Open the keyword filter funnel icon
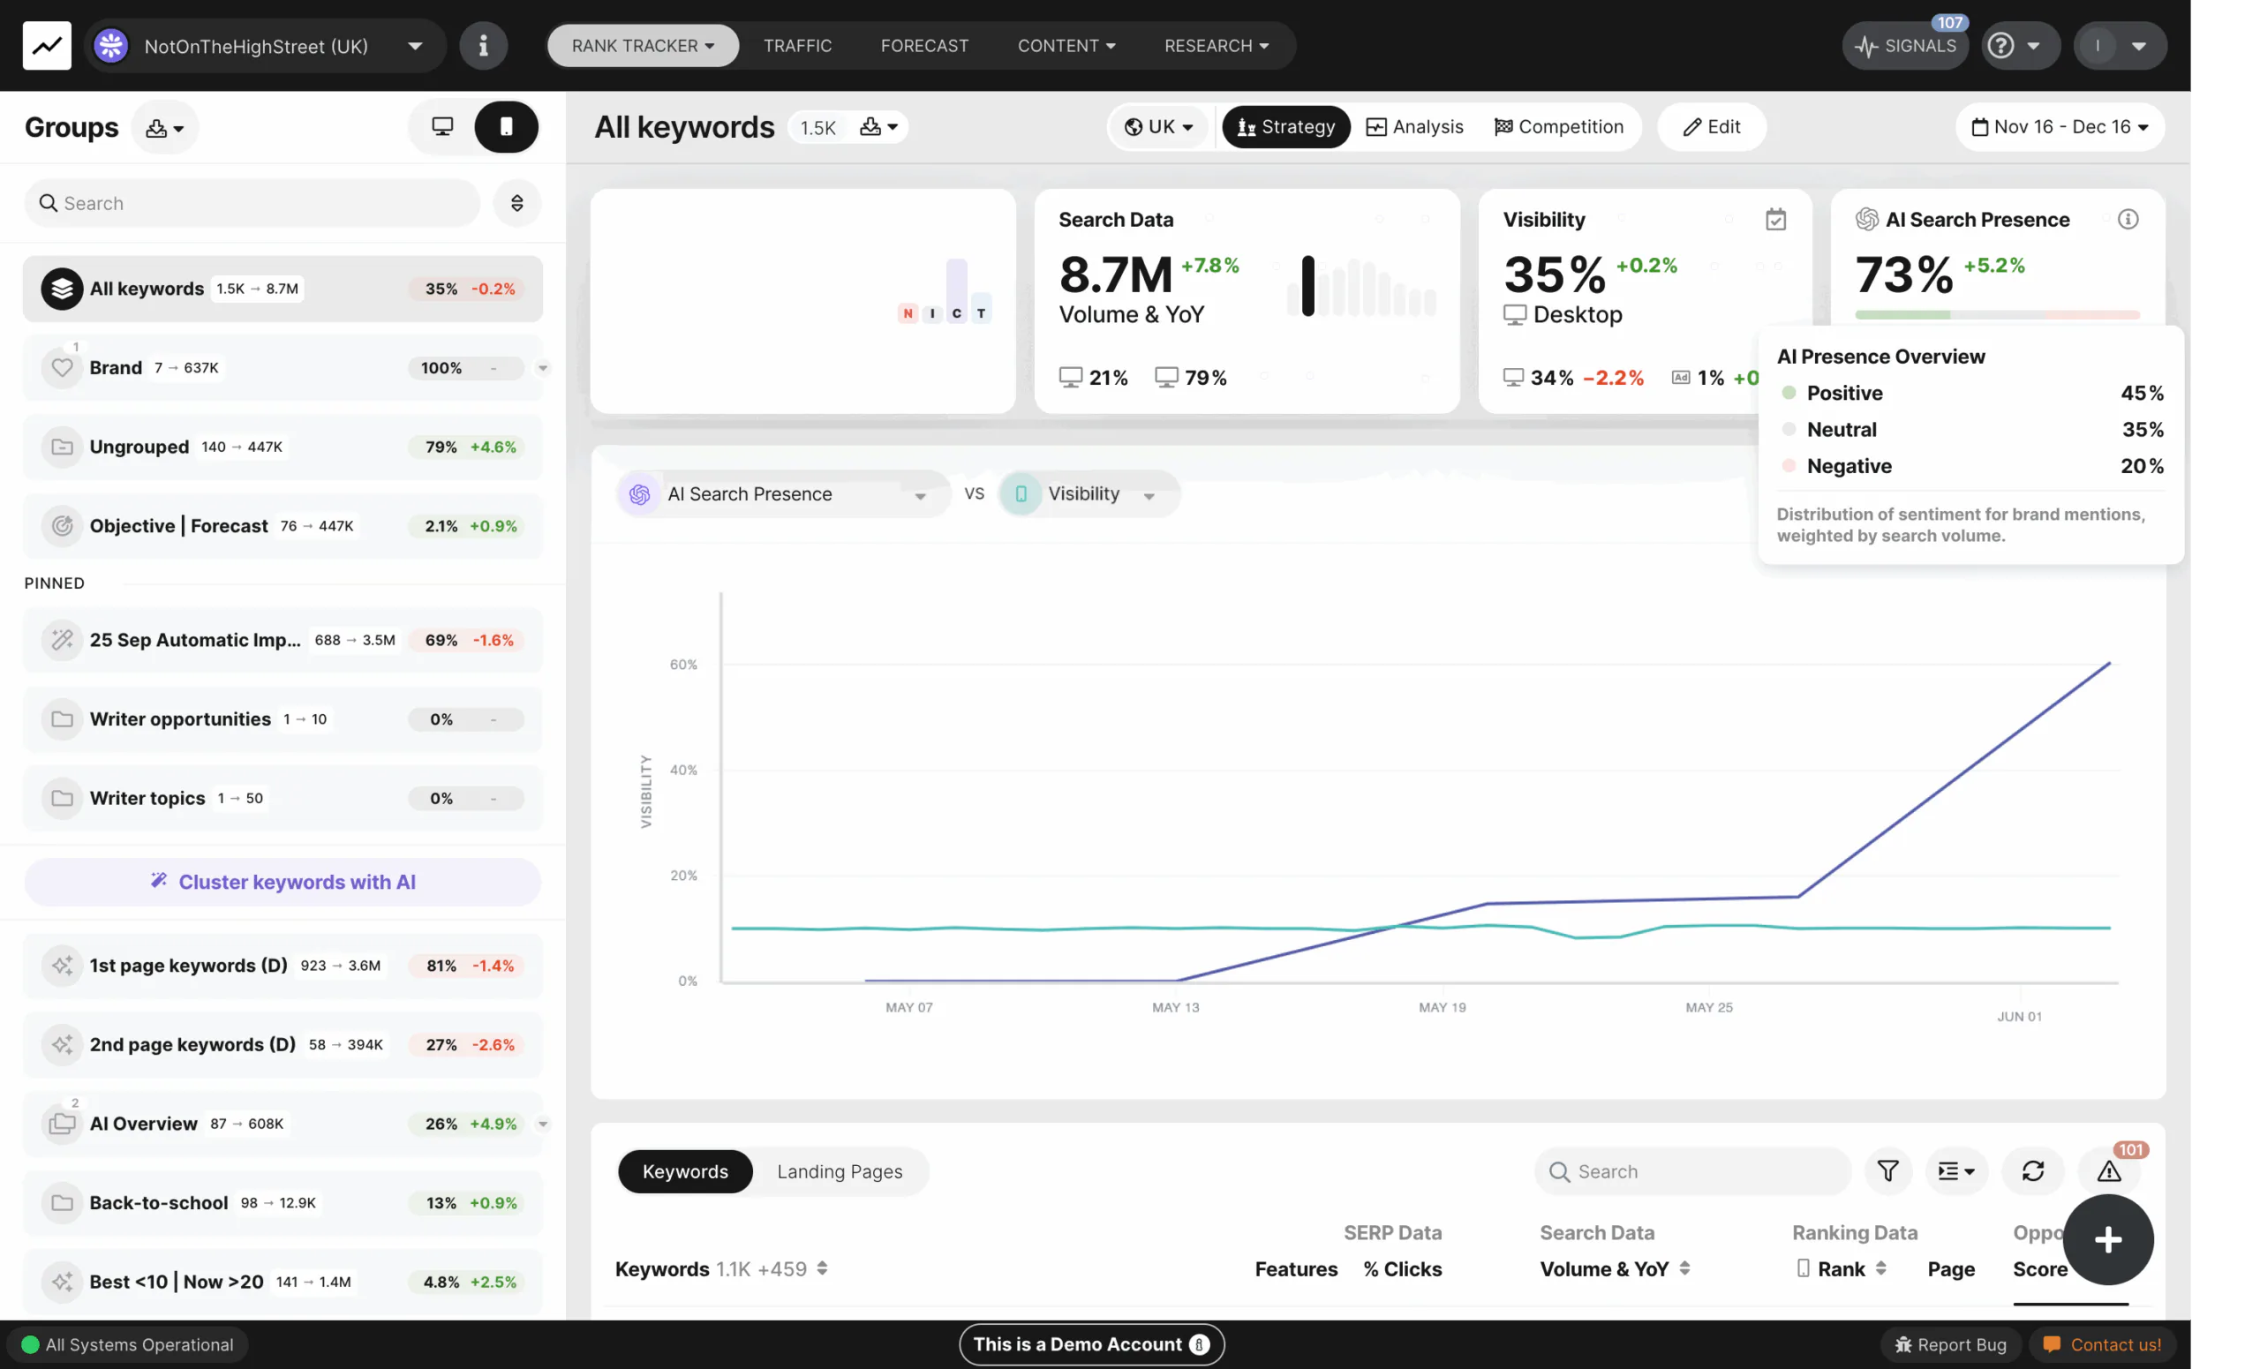The height and width of the screenshot is (1369, 2260). point(1887,1171)
